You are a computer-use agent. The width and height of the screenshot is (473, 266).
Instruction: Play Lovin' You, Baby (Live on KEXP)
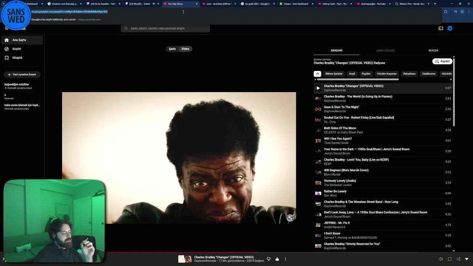pos(383,162)
